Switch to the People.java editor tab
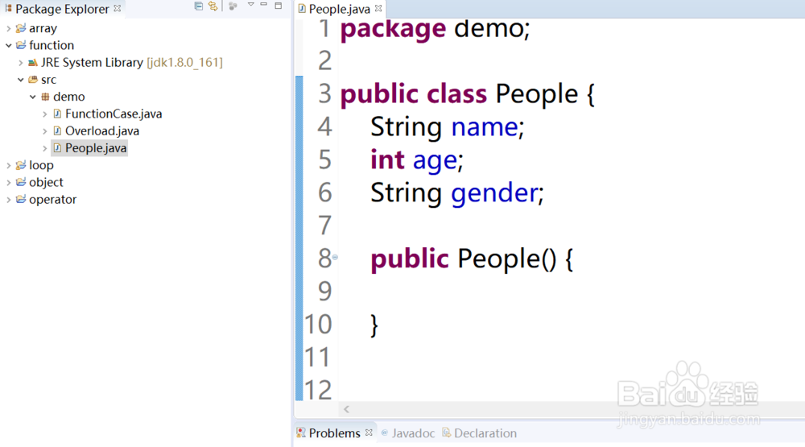 pyautogui.click(x=340, y=9)
